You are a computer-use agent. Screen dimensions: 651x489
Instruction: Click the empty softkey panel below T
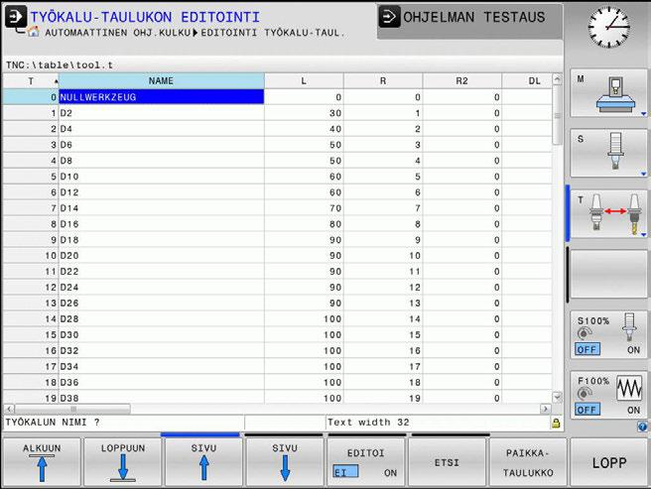[x=608, y=274]
